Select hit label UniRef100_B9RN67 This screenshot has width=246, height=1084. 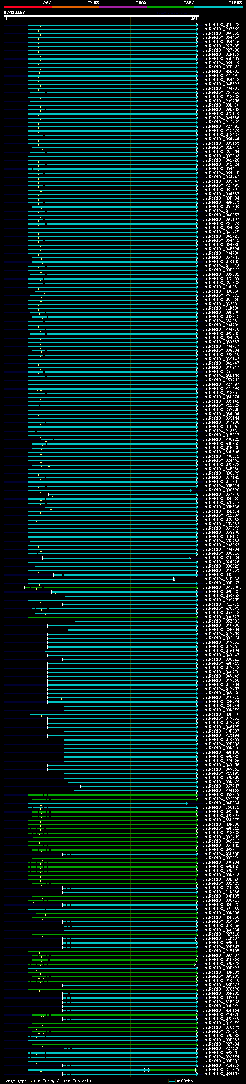(220, 583)
